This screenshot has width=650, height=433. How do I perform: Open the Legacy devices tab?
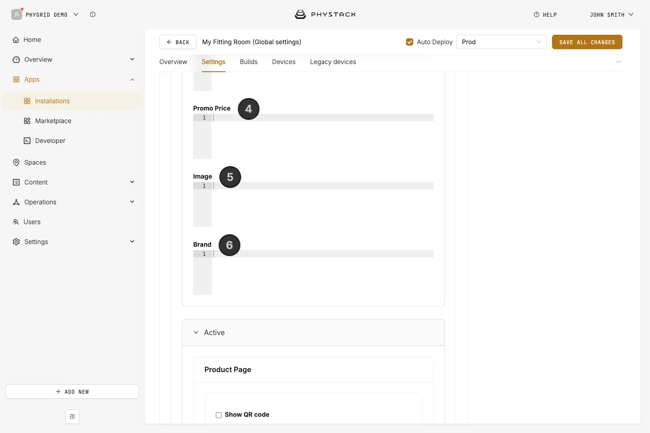[x=333, y=62]
